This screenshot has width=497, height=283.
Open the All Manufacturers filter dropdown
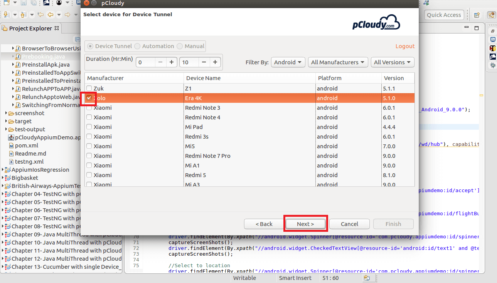tap(338, 62)
